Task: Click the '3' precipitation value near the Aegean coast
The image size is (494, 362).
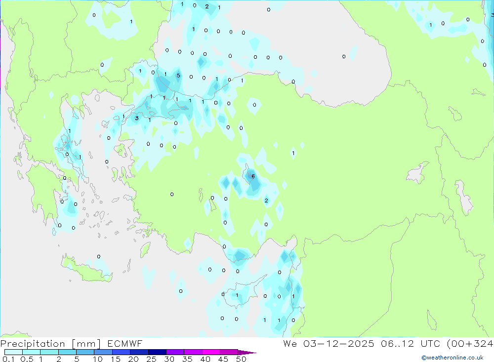Action: [x=137, y=119]
